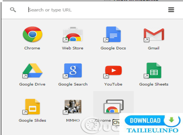Open the YouTube app icon
The height and width of the screenshot is (135, 183).
(113, 71)
